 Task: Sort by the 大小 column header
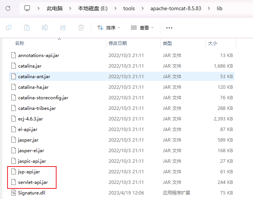213,43
